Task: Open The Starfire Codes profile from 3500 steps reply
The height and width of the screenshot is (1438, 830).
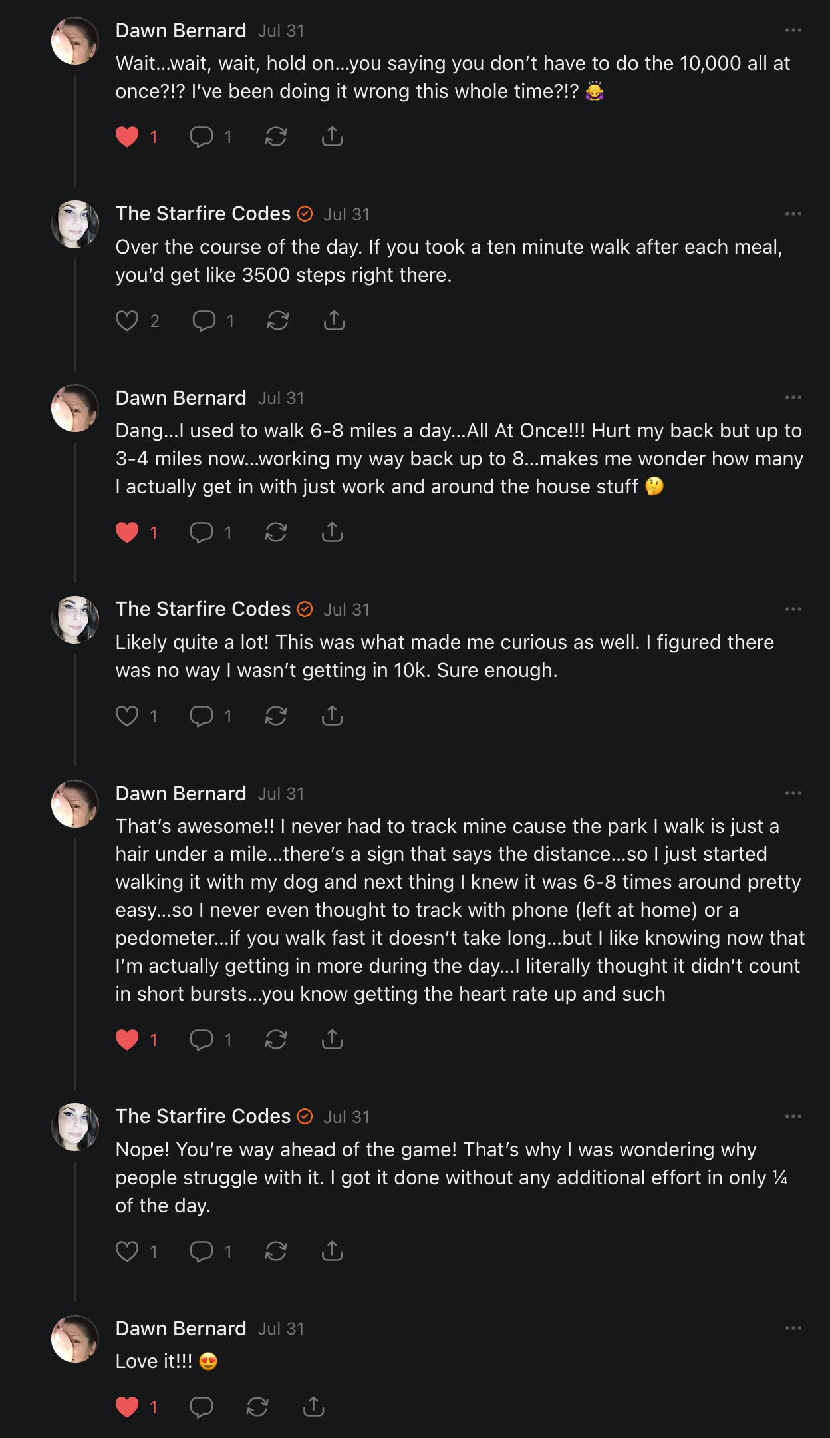Action: click(203, 214)
